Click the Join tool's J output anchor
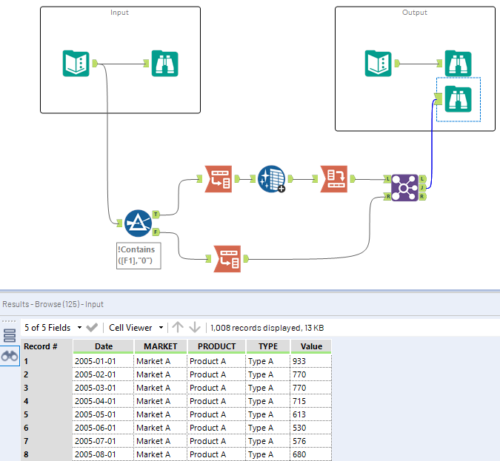 tap(422, 188)
